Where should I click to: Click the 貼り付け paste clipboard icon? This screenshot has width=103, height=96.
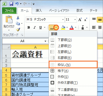9,19
